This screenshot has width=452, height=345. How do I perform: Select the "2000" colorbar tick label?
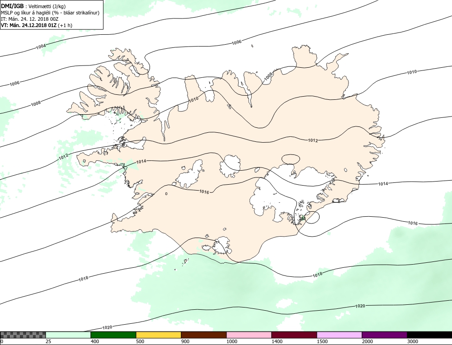pyautogui.click(x=367, y=341)
